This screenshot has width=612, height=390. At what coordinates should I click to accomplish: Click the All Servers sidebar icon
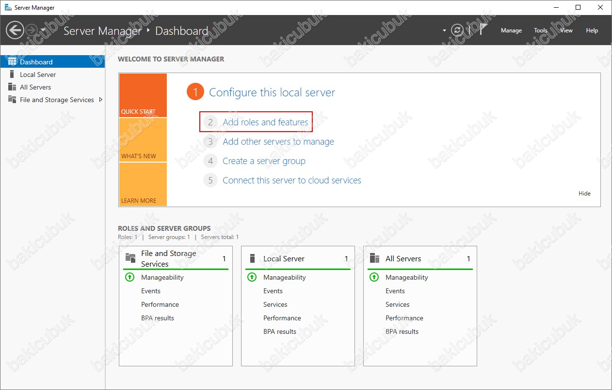pos(12,87)
